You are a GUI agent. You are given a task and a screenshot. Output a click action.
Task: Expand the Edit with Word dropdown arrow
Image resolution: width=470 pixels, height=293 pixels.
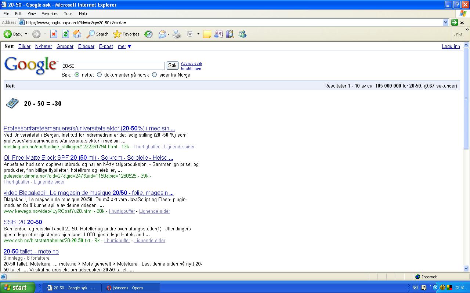[x=198, y=34]
